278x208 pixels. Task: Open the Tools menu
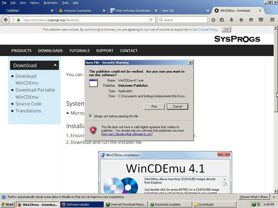(65, 3)
